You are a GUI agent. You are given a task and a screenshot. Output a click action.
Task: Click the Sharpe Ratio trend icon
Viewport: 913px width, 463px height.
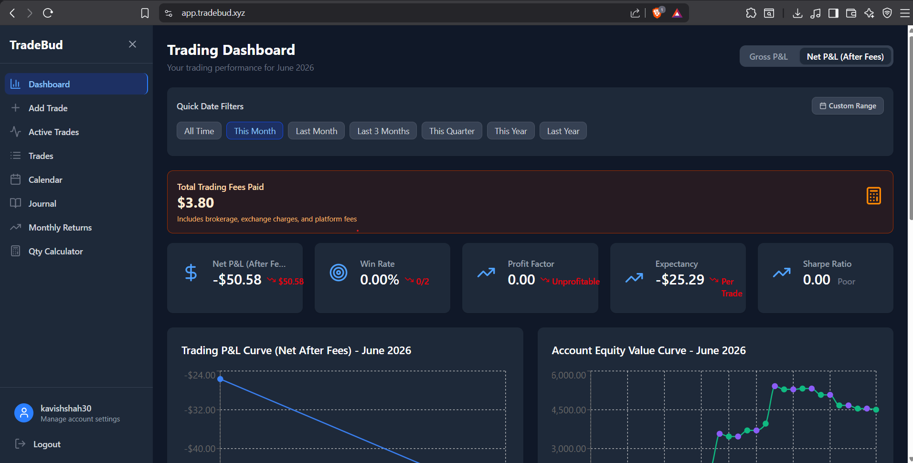click(x=782, y=273)
